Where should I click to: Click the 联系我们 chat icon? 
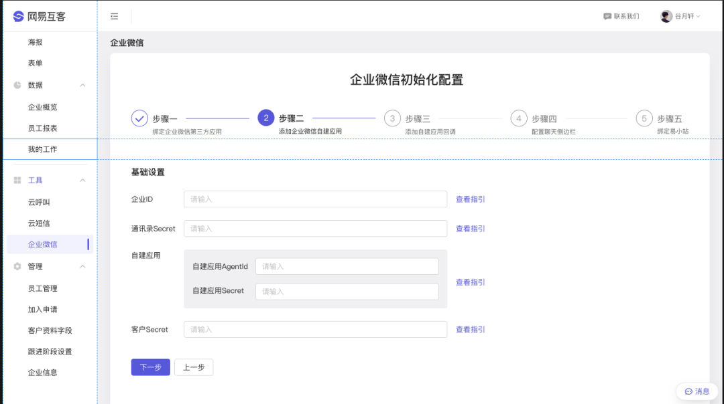607,17
